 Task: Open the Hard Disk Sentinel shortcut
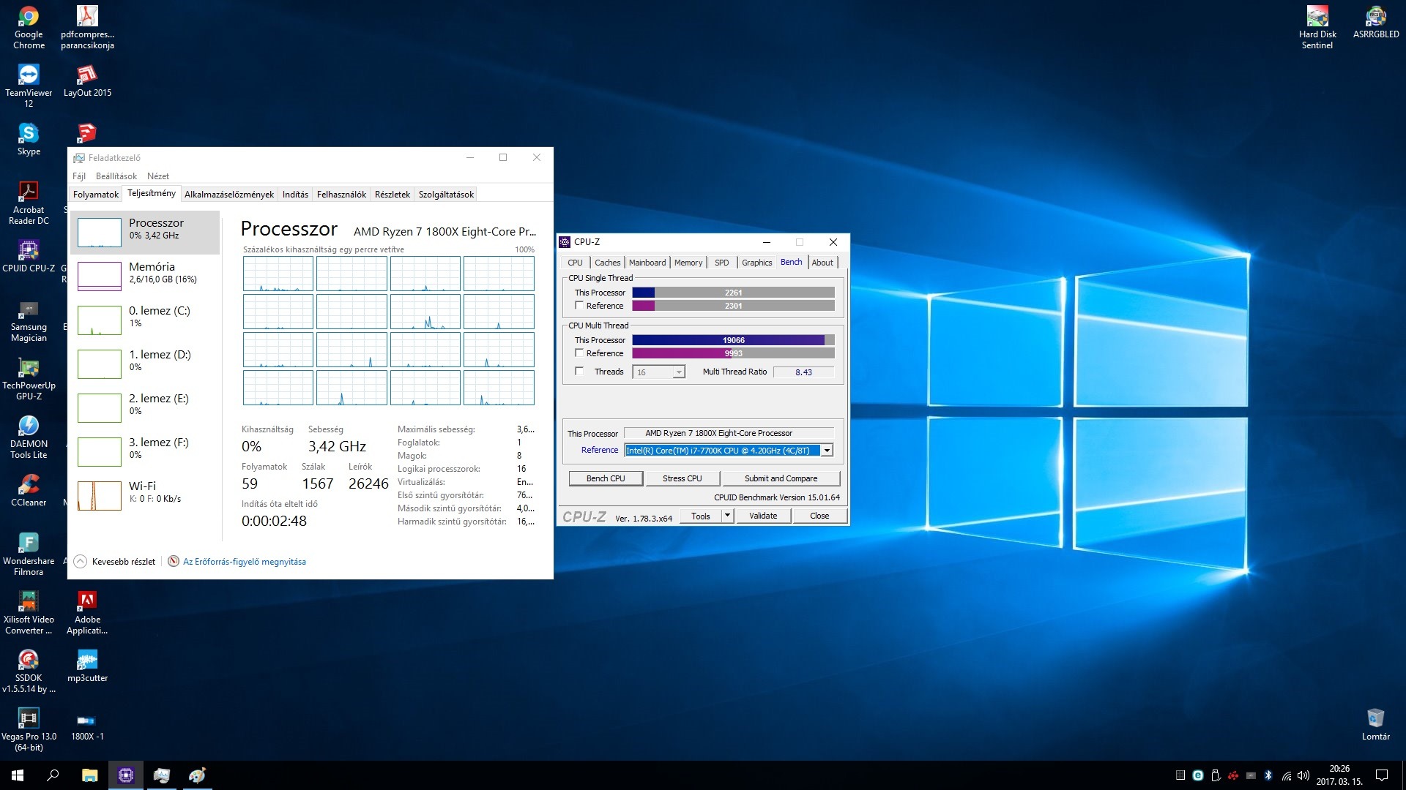tap(1317, 27)
